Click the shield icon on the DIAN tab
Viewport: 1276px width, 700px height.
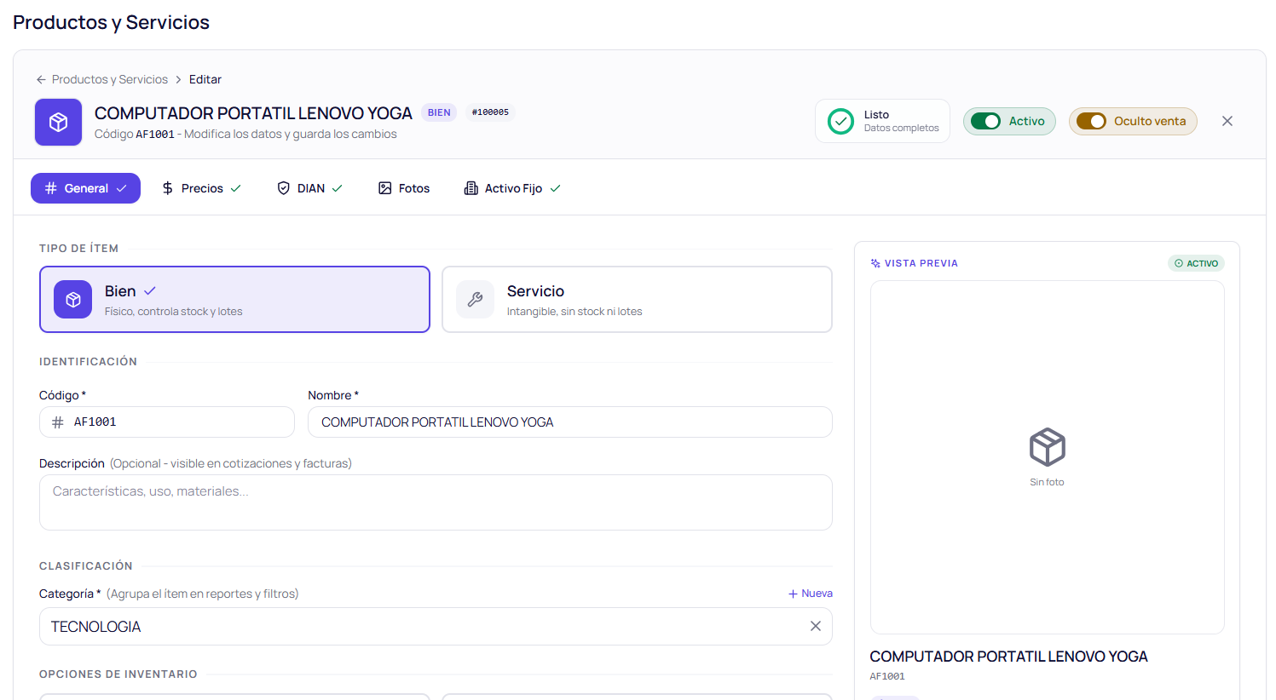[284, 188]
